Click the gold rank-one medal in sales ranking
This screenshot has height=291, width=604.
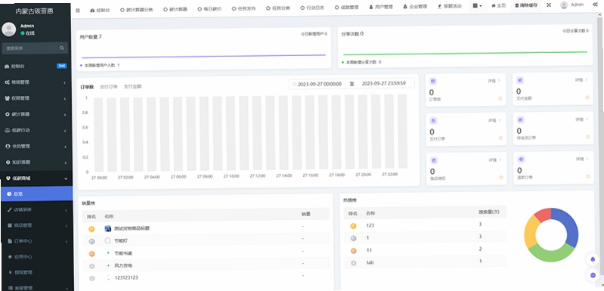[91, 229]
